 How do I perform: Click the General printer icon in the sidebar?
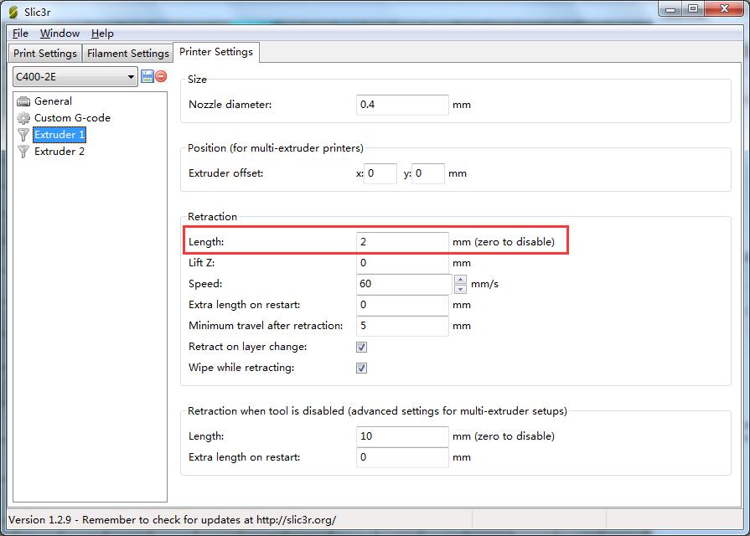pos(23,101)
